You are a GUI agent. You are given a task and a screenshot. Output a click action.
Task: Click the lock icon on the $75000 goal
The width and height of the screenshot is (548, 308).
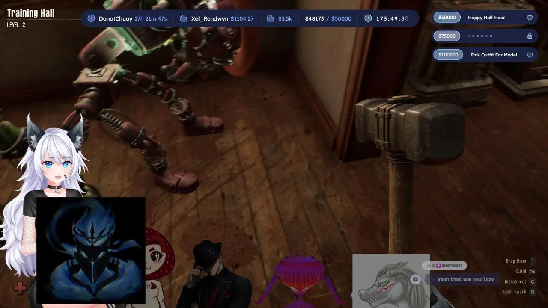click(x=530, y=36)
